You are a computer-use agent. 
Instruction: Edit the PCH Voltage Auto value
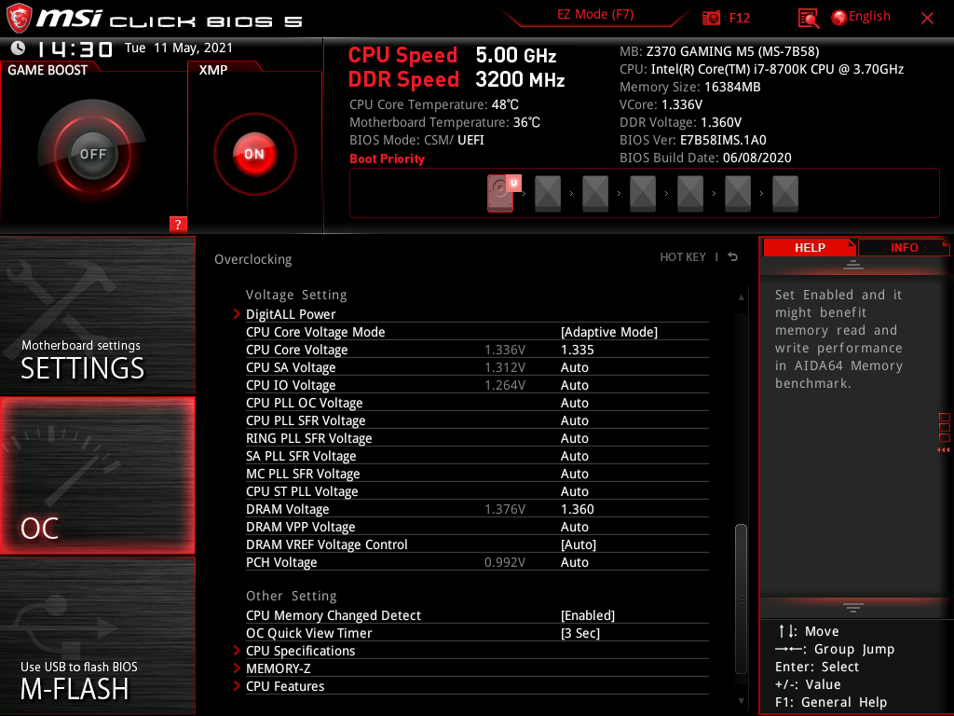coord(574,562)
